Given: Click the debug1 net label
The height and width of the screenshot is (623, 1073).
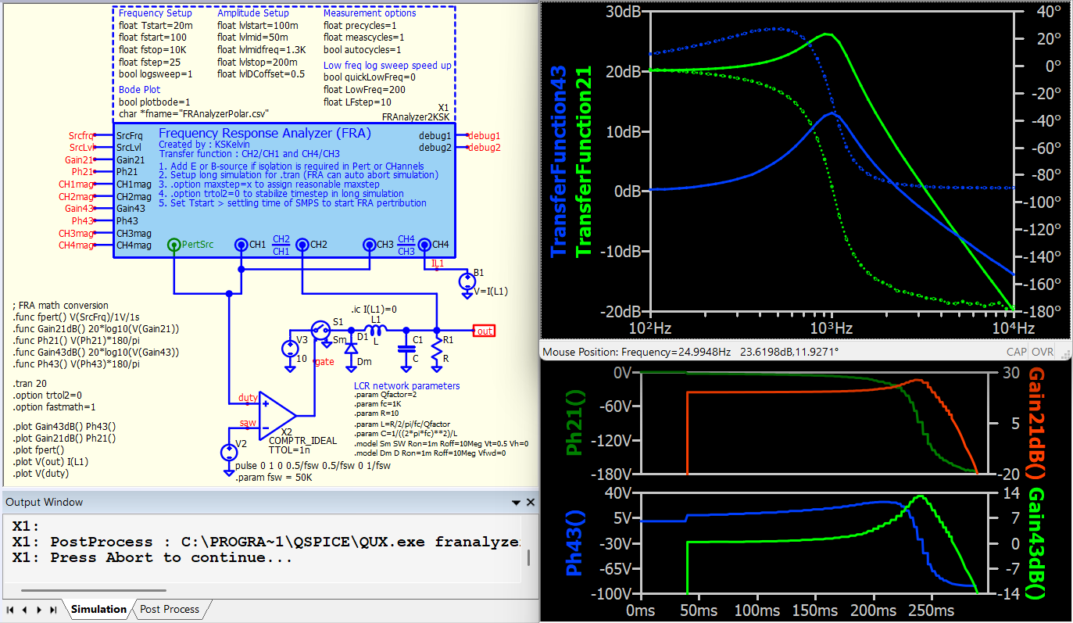Looking at the screenshot, I should 485,134.
